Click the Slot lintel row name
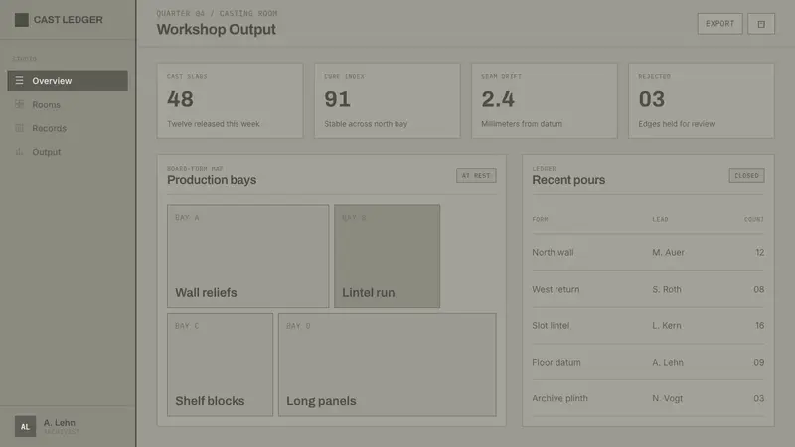Screen dimensions: 795x447 [551, 326]
